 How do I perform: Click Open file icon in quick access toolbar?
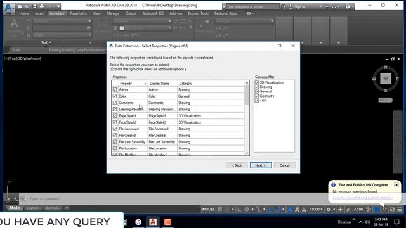pyautogui.click(x=27, y=6)
